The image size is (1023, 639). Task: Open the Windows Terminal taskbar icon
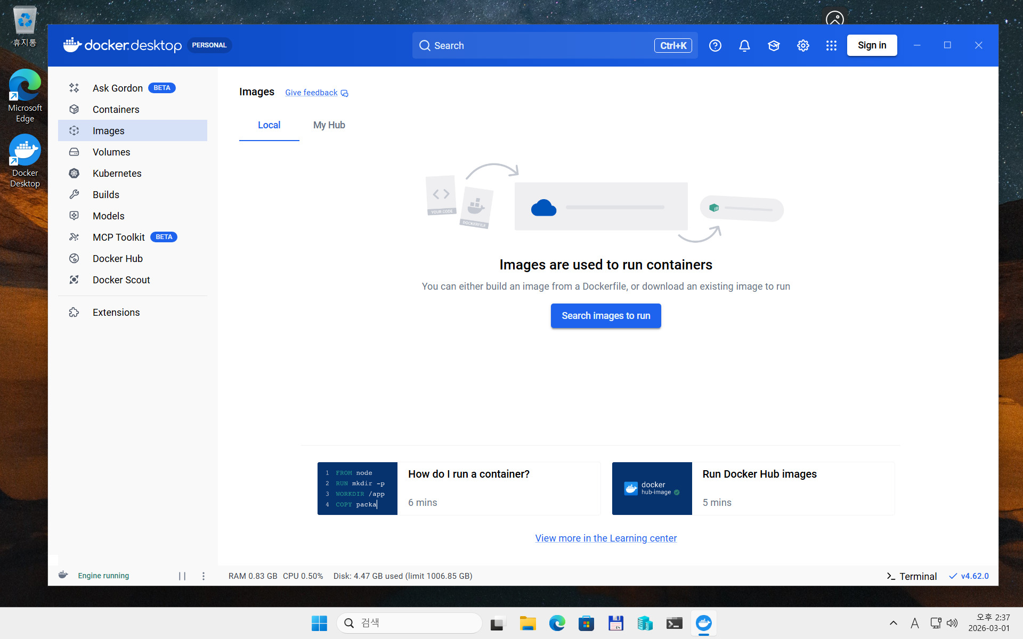674,623
